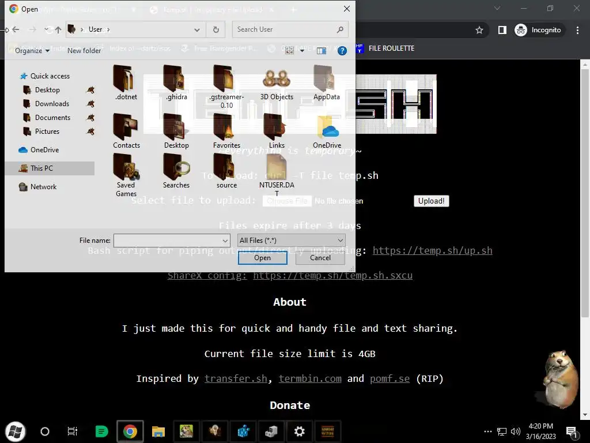The width and height of the screenshot is (590, 443).
Task: Select the NTUSER.DAT file
Action: (x=277, y=175)
